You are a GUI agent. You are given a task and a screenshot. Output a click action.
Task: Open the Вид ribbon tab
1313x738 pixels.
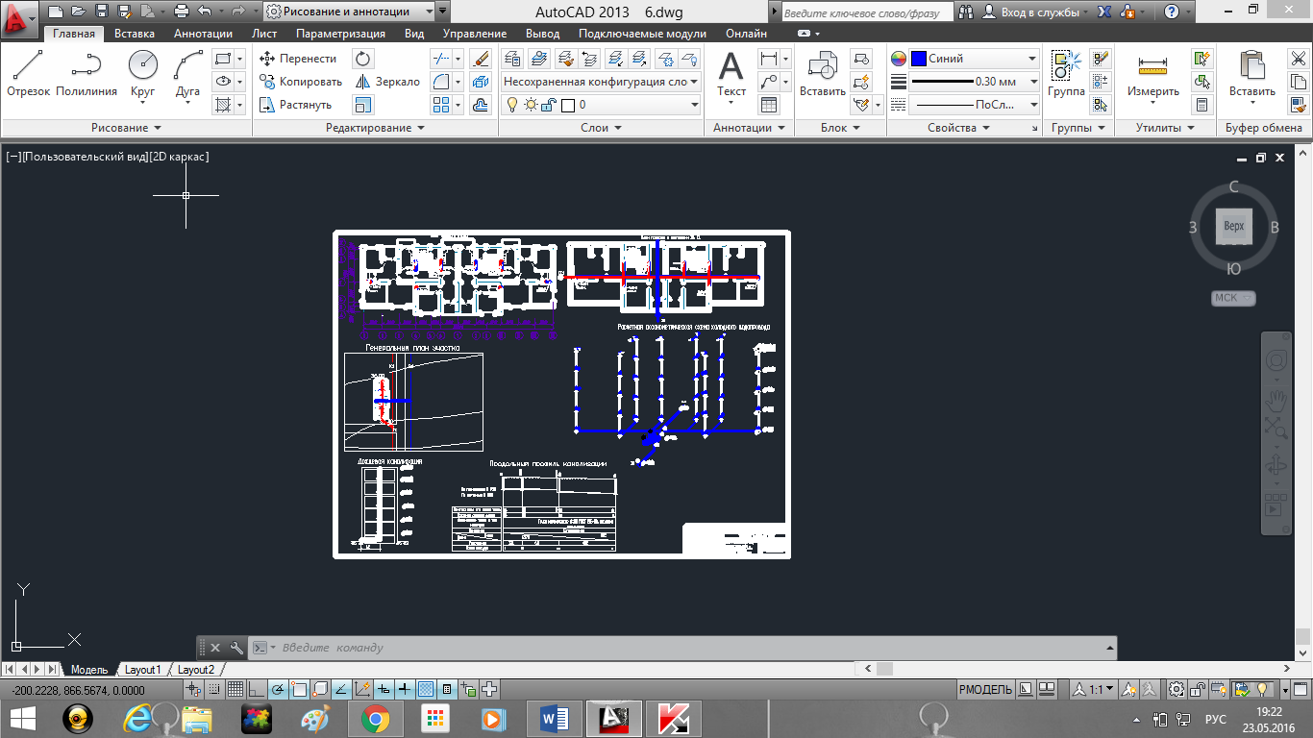414,34
